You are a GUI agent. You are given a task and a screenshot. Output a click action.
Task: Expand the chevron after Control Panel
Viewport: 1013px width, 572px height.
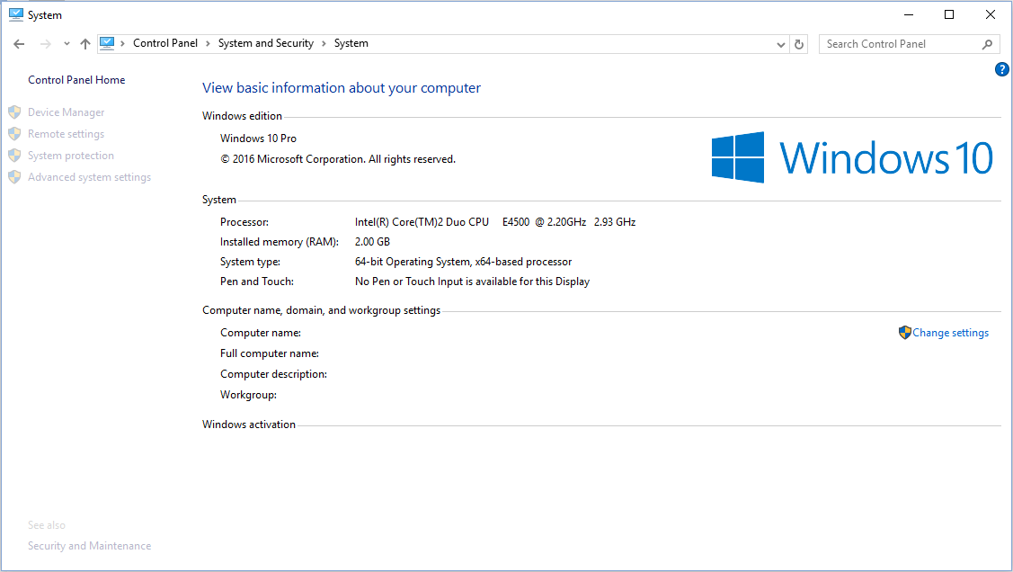pyautogui.click(x=208, y=43)
